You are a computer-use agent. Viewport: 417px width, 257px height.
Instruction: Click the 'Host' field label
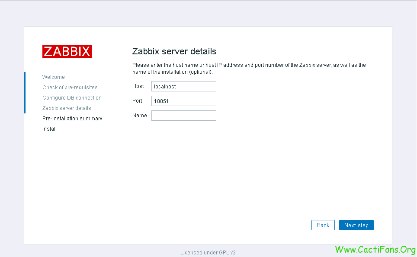[x=138, y=86]
